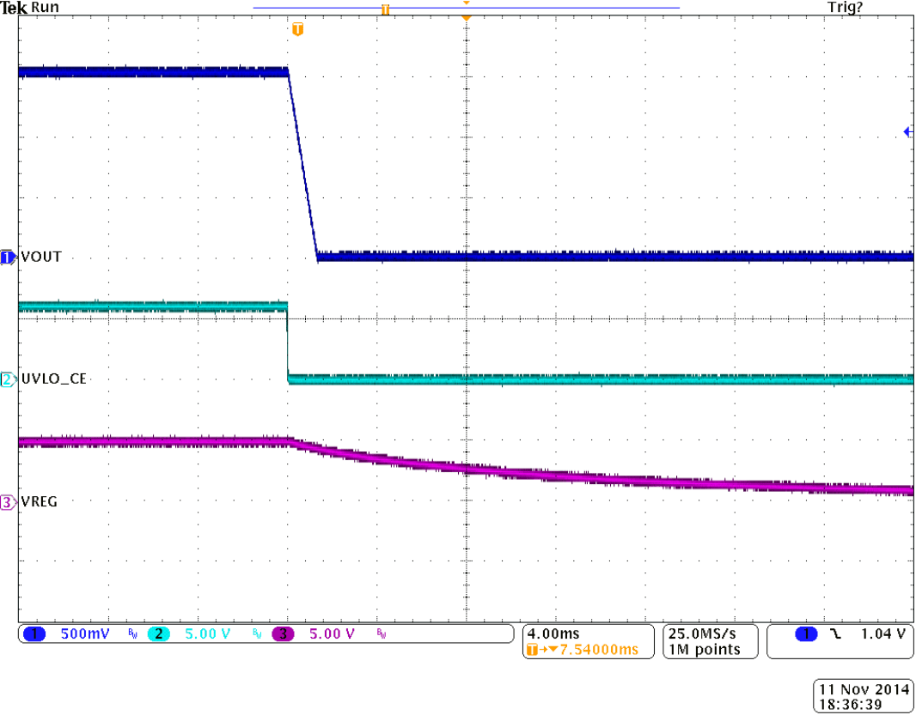Image resolution: width=916 pixels, height=715 pixels.
Task: Click the blue trigger level arrow on the right edge
Action: (x=907, y=131)
